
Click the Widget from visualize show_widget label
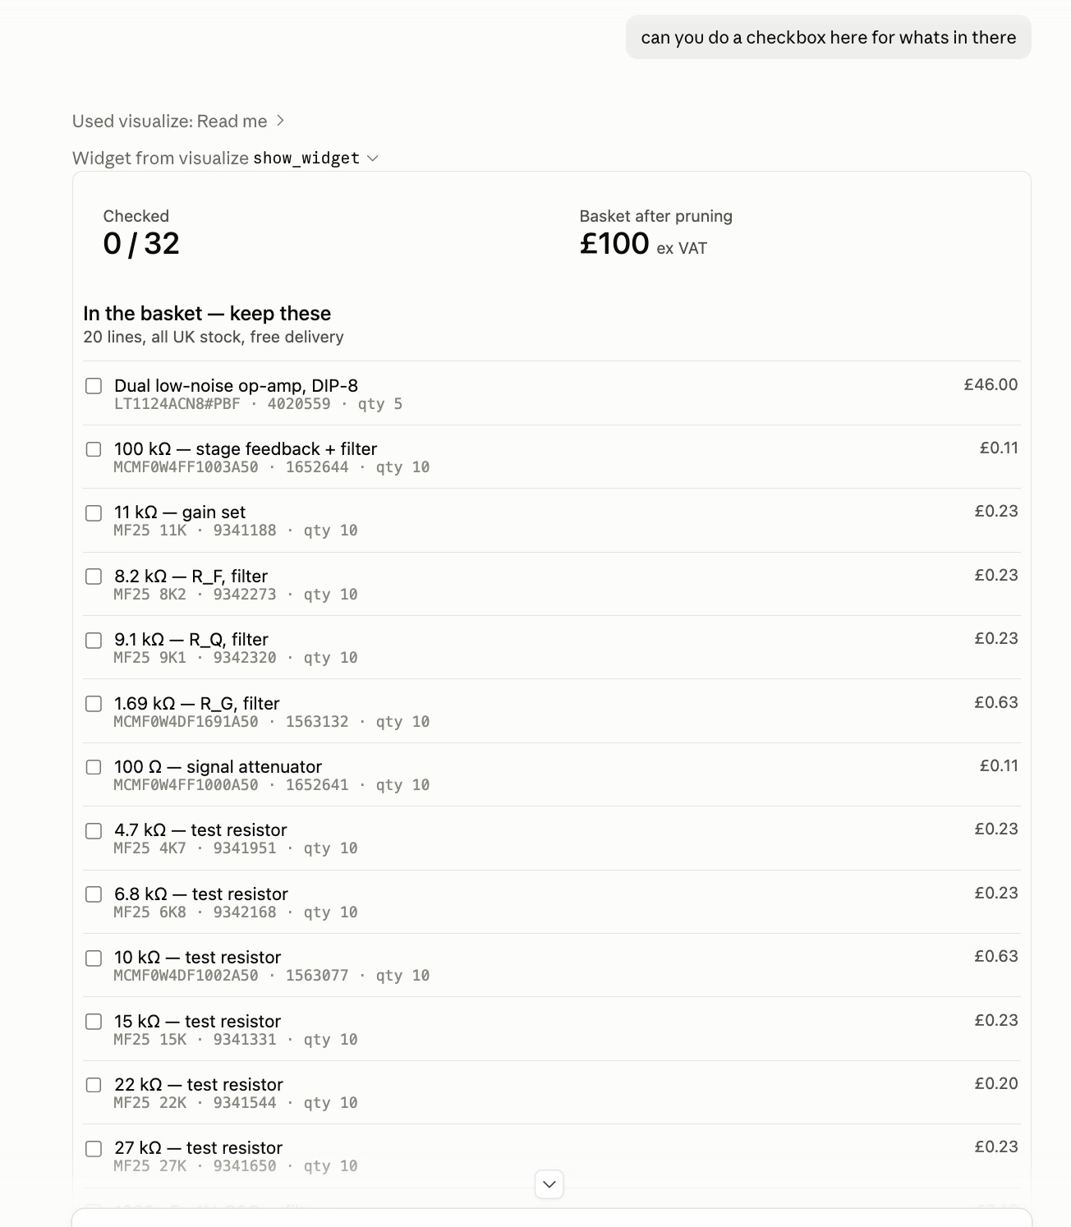tap(216, 158)
